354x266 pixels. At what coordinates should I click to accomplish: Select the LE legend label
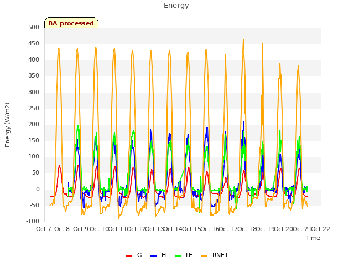189,255
